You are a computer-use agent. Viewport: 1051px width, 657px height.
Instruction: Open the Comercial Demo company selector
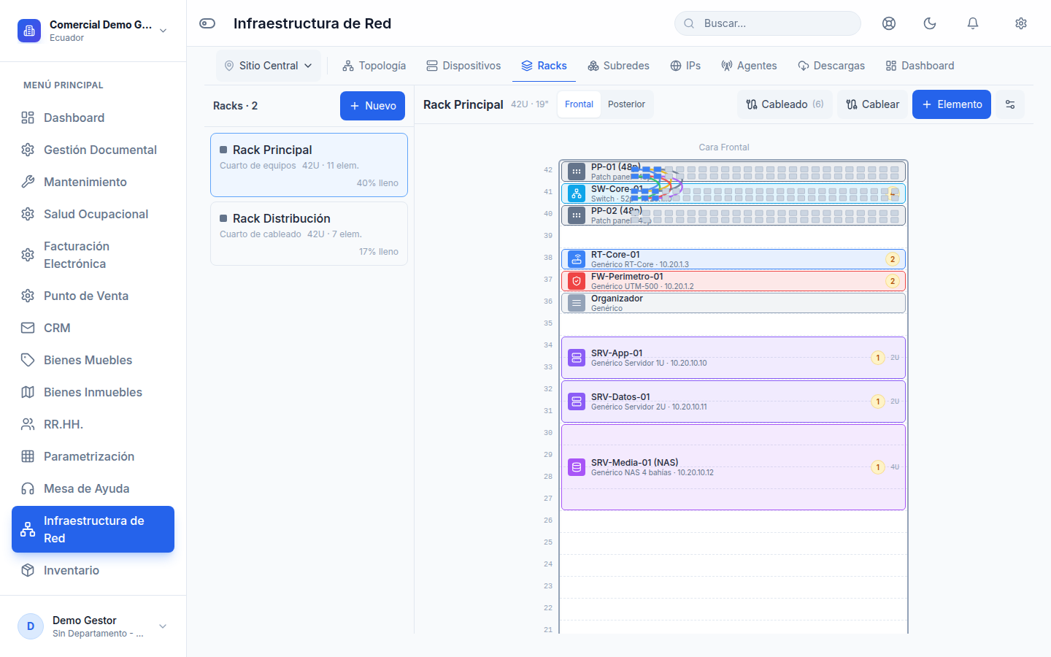(x=93, y=31)
